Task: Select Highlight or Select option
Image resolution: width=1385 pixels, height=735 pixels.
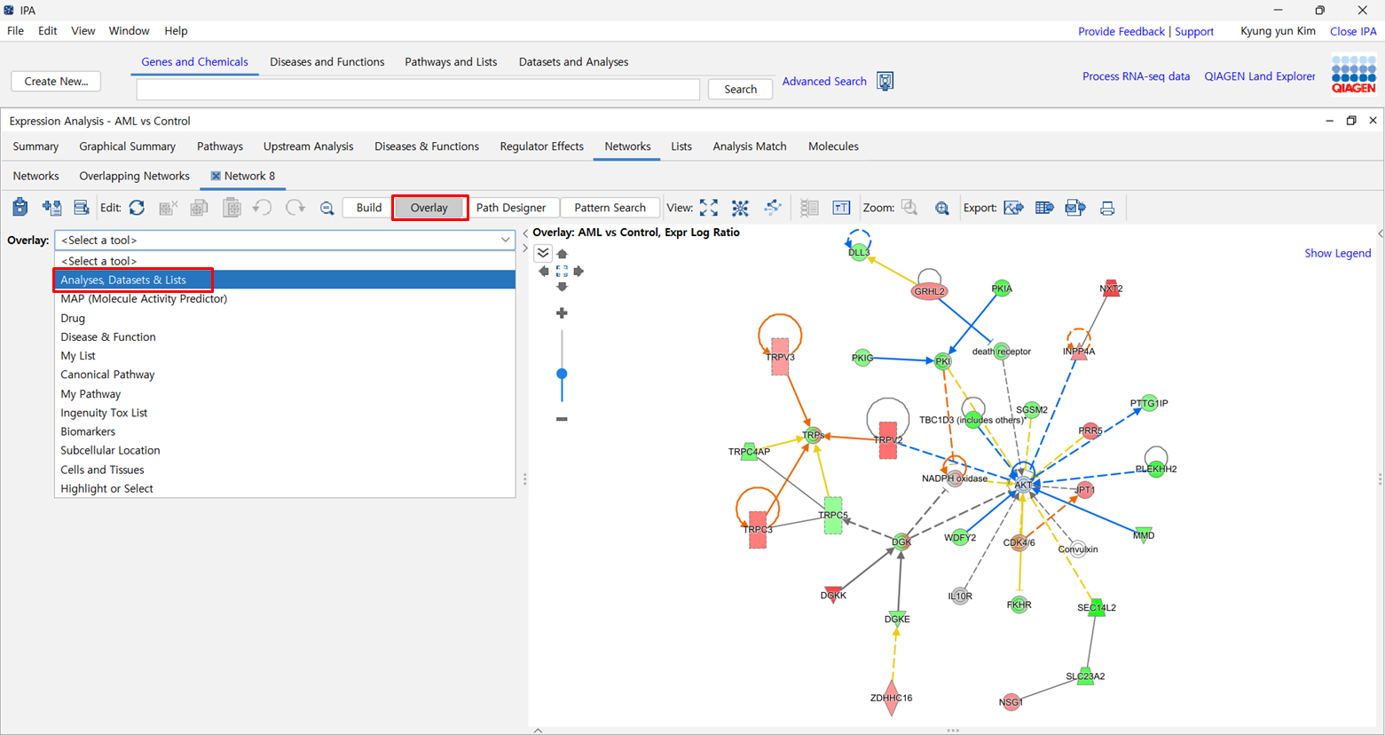Action: pos(285,489)
